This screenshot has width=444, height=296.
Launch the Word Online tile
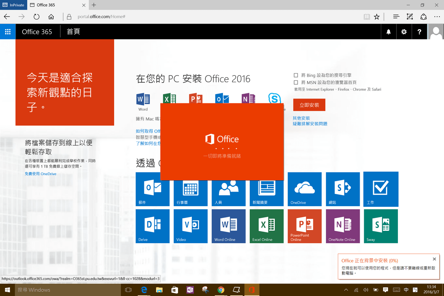(x=229, y=226)
